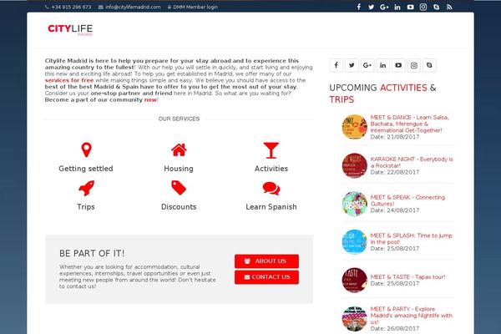The height and width of the screenshot is (334, 501).
Task: Open LinkedIn icon in top header bar
Action: [397, 7]
